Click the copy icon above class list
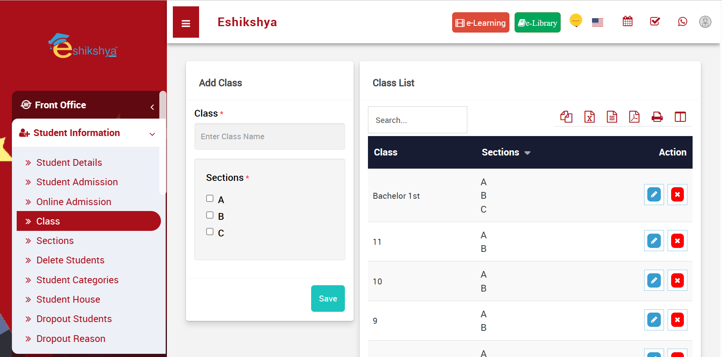This screenshot has width=722, height=357. point(566,117)
